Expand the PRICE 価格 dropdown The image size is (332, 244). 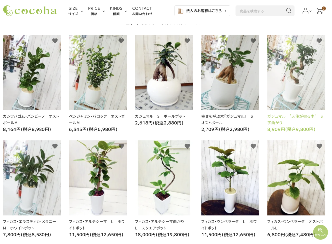point(96,11)
